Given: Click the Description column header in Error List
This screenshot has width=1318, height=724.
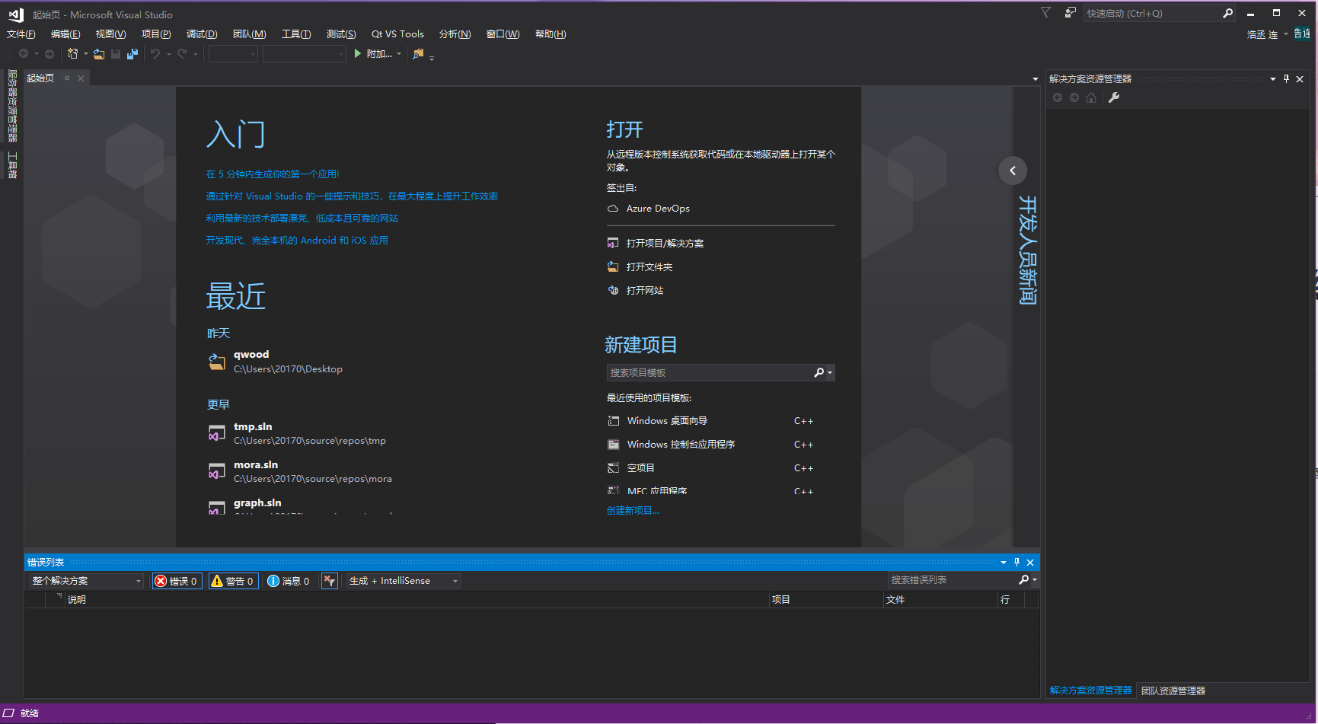Looking at the screenshot, I should point(77,600).
